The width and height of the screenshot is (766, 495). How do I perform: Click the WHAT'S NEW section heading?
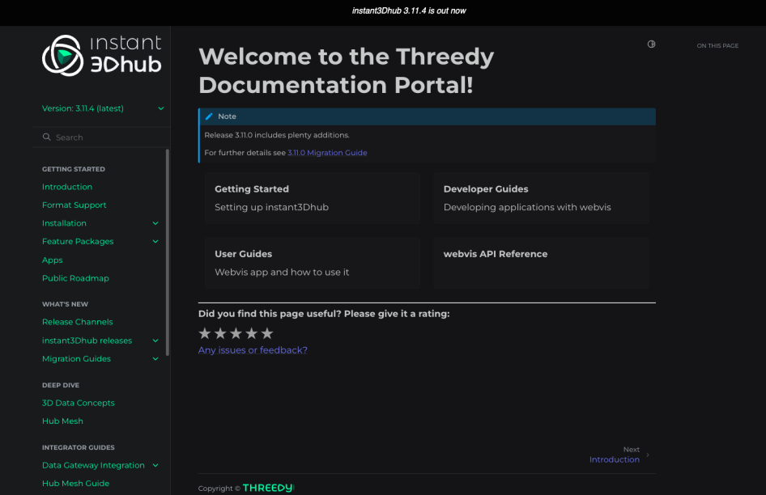65,304
